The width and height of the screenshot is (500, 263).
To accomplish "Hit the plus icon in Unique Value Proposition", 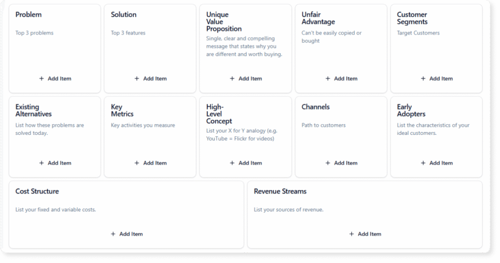I will (232, 78).
